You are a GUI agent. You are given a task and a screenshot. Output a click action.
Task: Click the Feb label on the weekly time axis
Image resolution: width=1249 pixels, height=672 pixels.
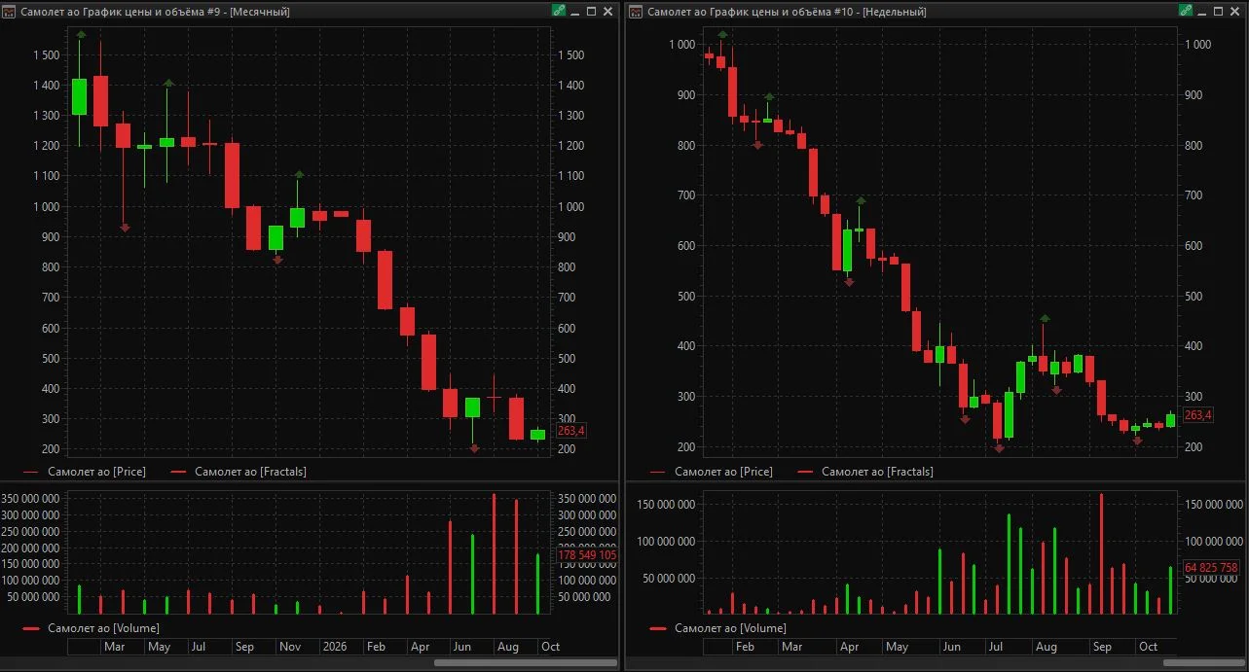coord(745,647)
